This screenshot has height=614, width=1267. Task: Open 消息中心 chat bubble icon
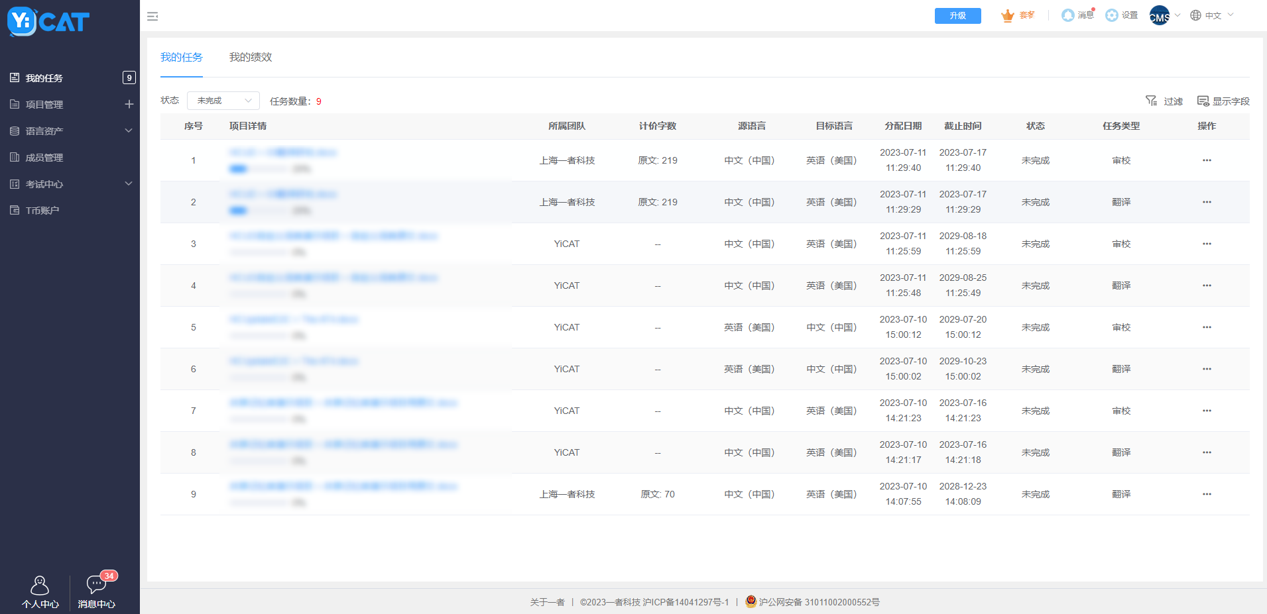[96, 584]
